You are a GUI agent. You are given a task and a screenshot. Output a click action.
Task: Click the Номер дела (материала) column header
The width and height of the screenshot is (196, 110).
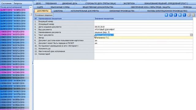pos(15,7)
